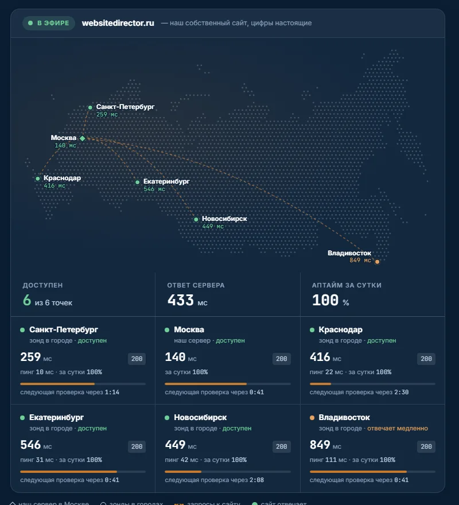459x505 pixels.
Task: Click the «Екатеринбург» map label
Action: tap(166, 181)
